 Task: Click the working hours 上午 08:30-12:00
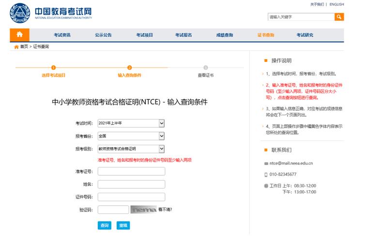point(299,186)
